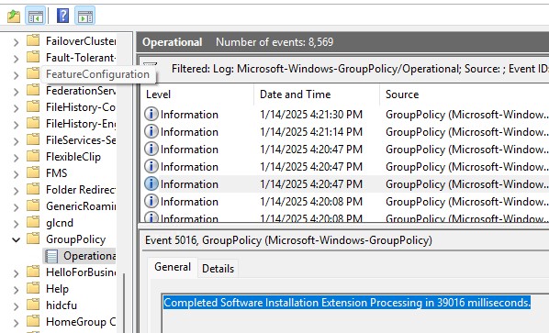549x333 pixels.
Task: Open the blue question mark Help icon
Action: tap(62, 16)
